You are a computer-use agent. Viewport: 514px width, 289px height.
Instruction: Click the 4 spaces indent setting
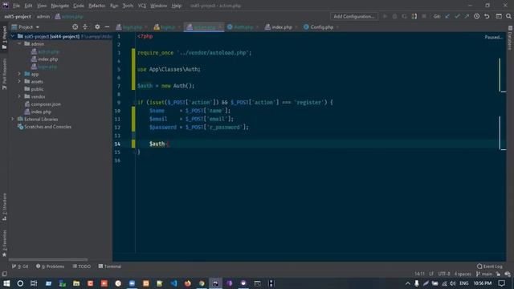tap(463, 274)
